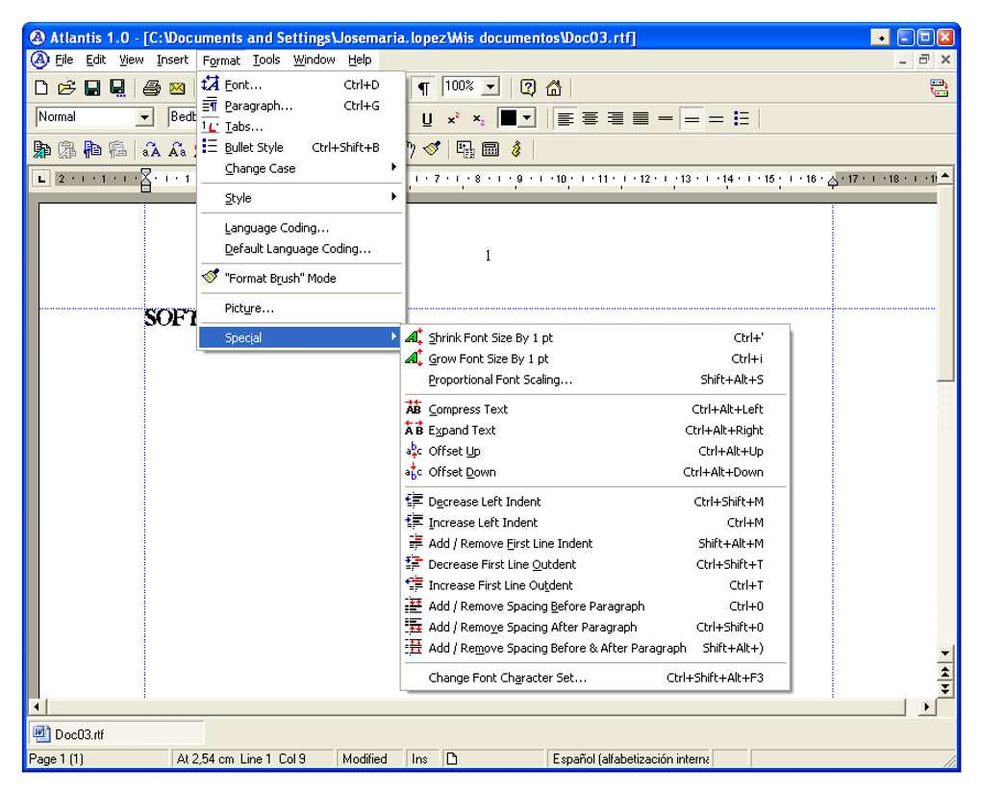The image size is (981, 791).
Task: Open the Tools menu
Action: pyautogui.click(x=266, y=60)
